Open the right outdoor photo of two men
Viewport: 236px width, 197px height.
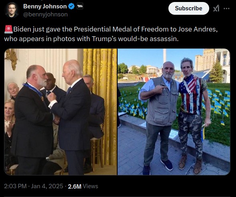point(174,112)
